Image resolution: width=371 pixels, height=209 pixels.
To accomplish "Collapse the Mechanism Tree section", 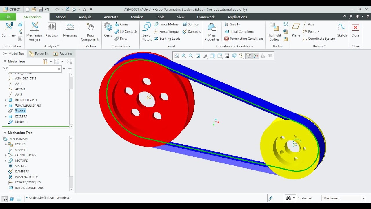I will [x=5, y=133].
